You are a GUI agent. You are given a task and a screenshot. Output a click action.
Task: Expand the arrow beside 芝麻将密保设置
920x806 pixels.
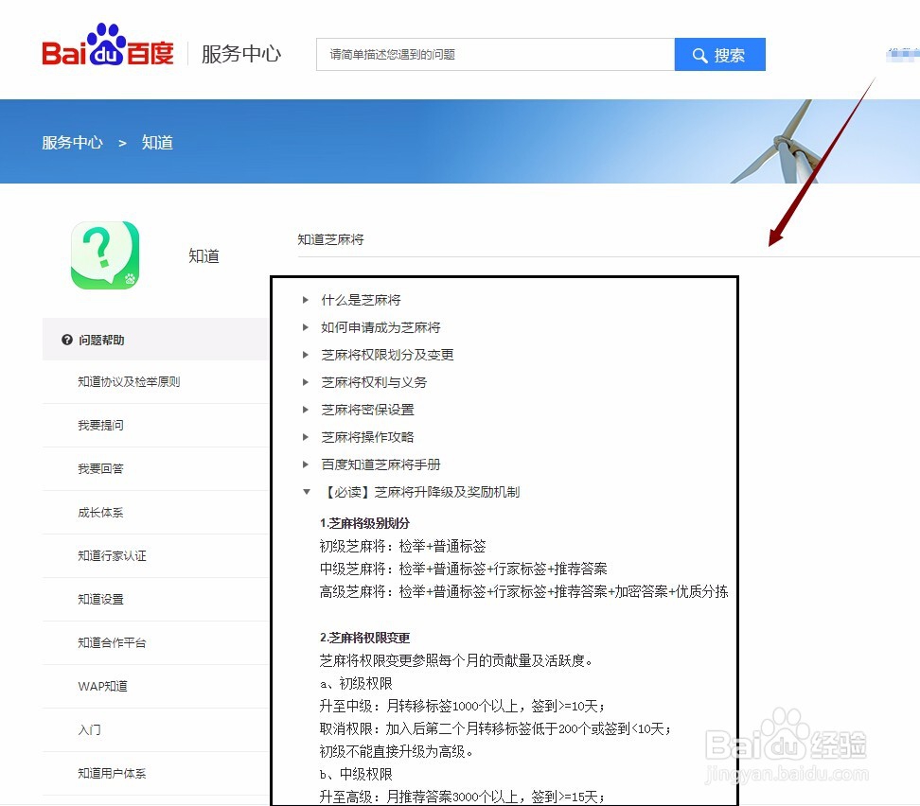(x=305, y=410)
